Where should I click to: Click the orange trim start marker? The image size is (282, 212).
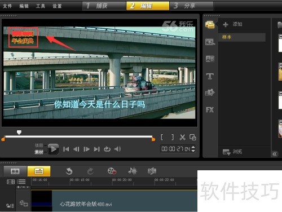pyautogui.click(x=3, y=139)
